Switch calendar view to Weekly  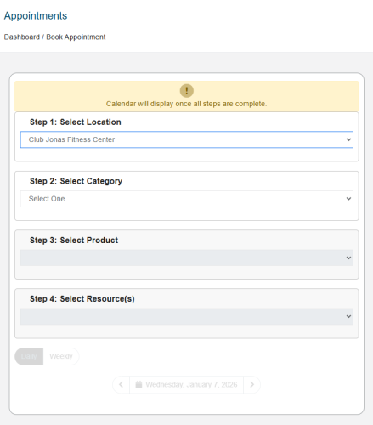(x=61, y=356)
